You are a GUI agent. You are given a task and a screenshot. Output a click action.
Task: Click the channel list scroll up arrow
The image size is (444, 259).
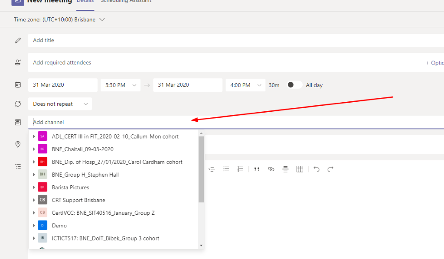[201, 133]
